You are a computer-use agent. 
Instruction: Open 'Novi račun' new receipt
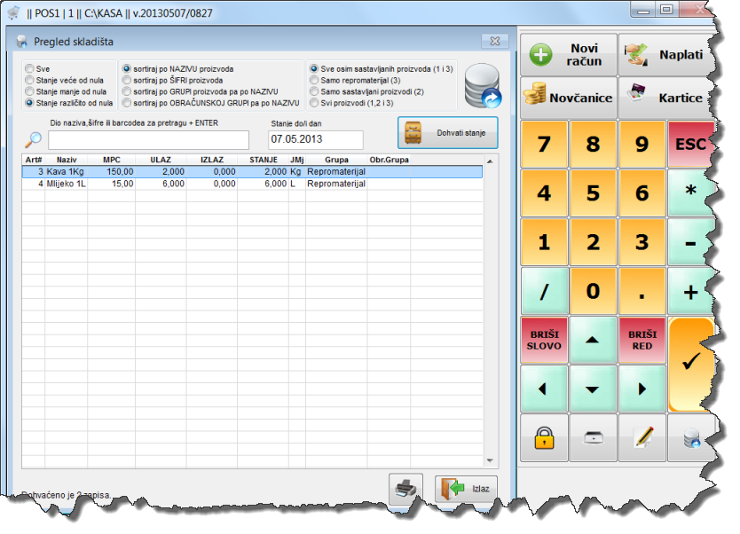(567, 55)
